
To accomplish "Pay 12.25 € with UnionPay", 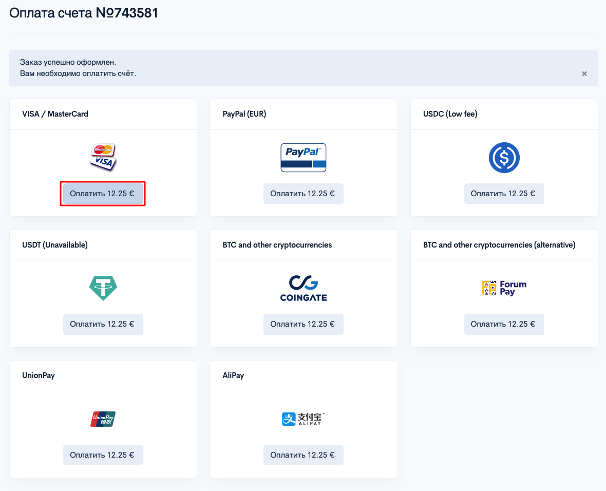I will (103, 455).
